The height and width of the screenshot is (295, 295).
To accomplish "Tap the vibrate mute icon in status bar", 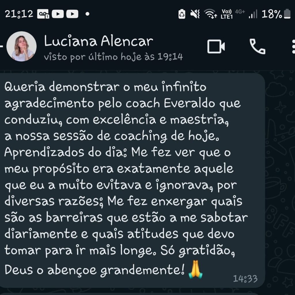I will click(195, 14).
